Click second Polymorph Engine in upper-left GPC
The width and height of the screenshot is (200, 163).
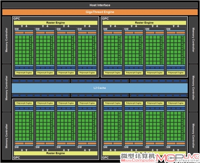point(45,73)
